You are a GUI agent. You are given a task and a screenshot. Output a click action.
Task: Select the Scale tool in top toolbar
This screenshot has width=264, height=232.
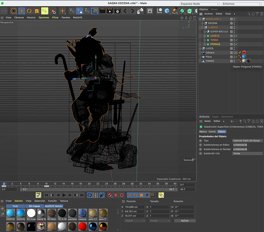[x=37, y=11]
